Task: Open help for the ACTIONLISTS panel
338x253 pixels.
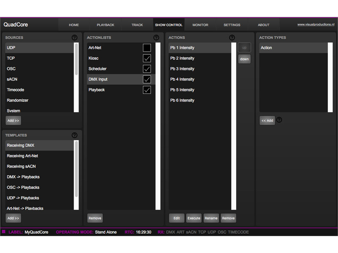Action: [156, 37]
